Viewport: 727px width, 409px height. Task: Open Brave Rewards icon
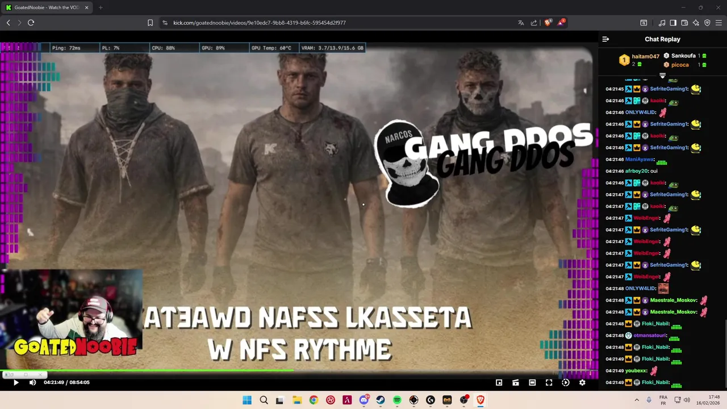pos(561,23)
